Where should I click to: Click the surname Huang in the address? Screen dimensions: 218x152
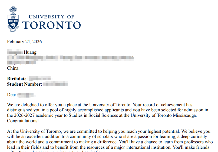pyautogui.click(x=30, y=52)
